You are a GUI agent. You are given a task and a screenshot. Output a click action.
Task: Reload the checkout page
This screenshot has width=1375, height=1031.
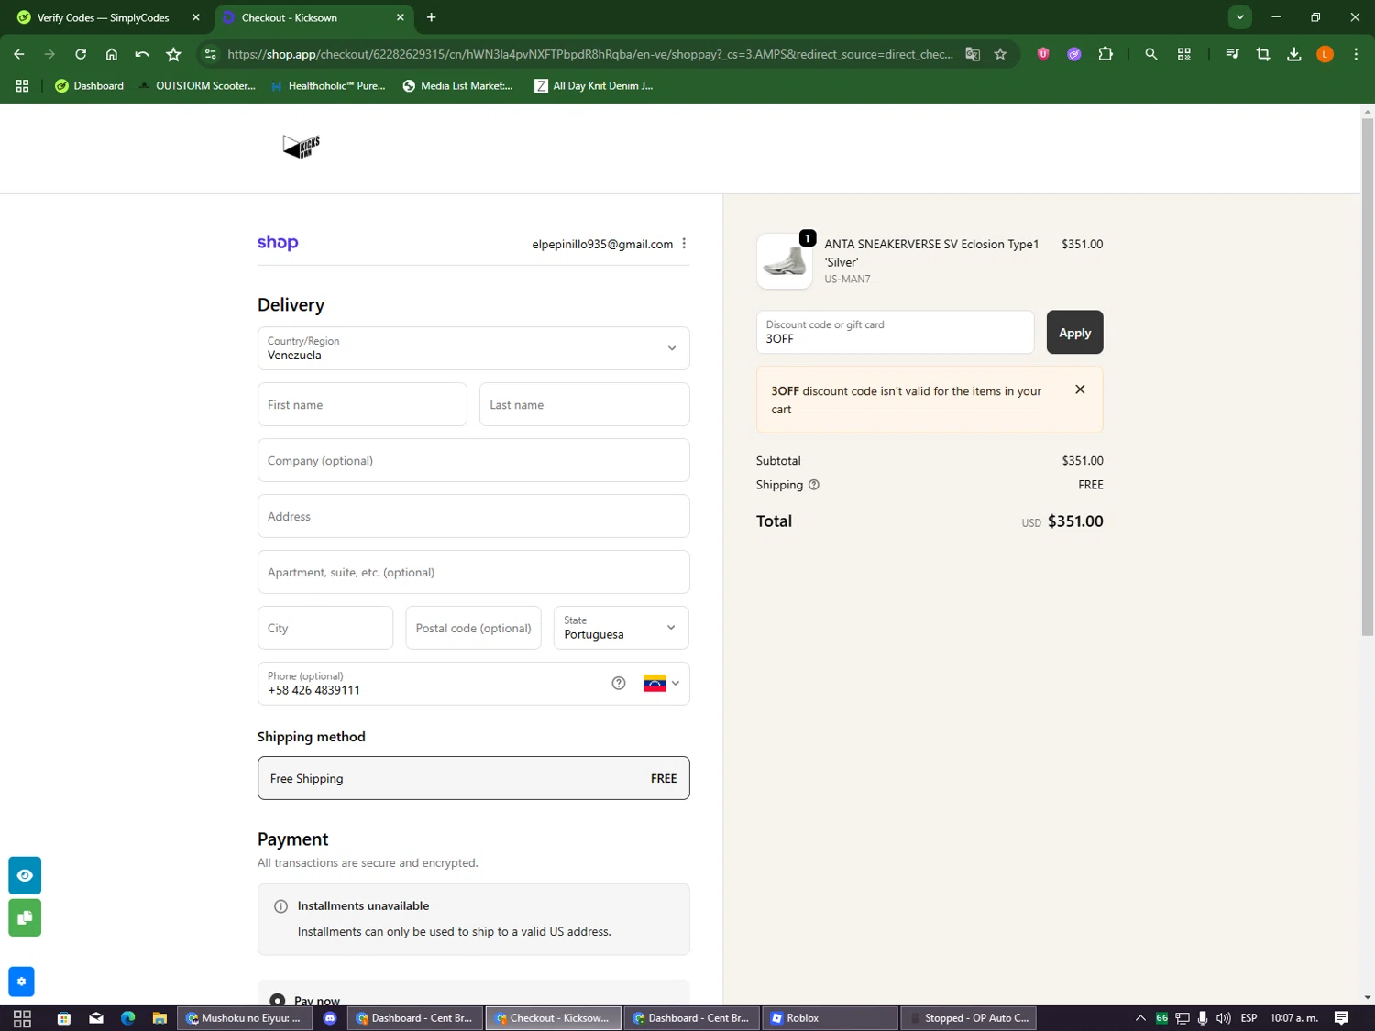tap(81, 54)
